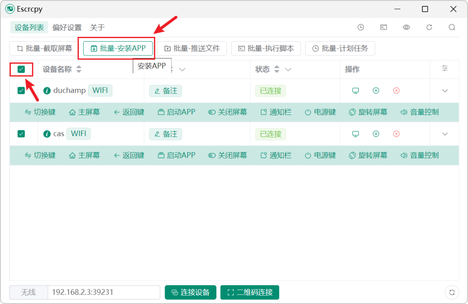Click the IP address input field
The width and height of the screenshot is (468, 304).
tap(104, 292)
